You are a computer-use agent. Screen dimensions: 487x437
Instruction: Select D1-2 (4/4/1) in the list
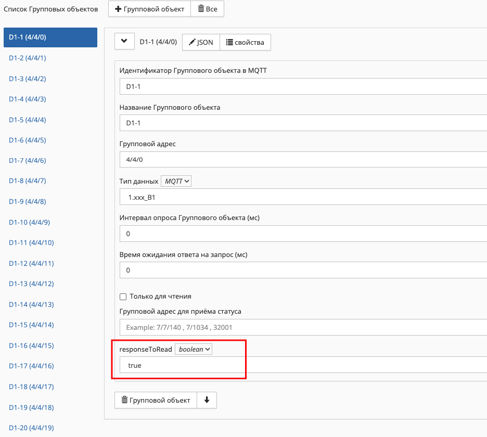pos(28,58)
